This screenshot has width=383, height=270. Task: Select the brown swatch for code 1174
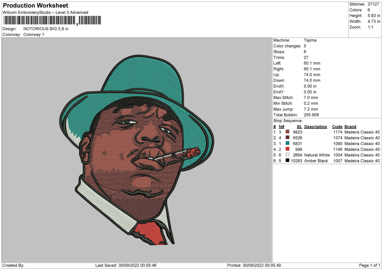point(287,132)
